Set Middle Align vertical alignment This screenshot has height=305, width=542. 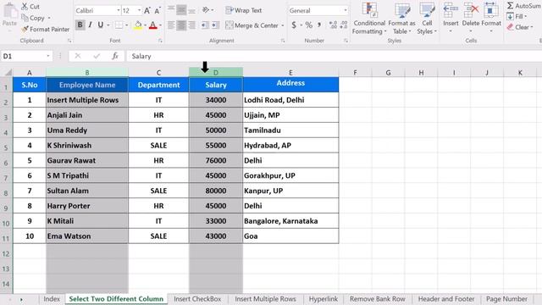click(181, 10)
